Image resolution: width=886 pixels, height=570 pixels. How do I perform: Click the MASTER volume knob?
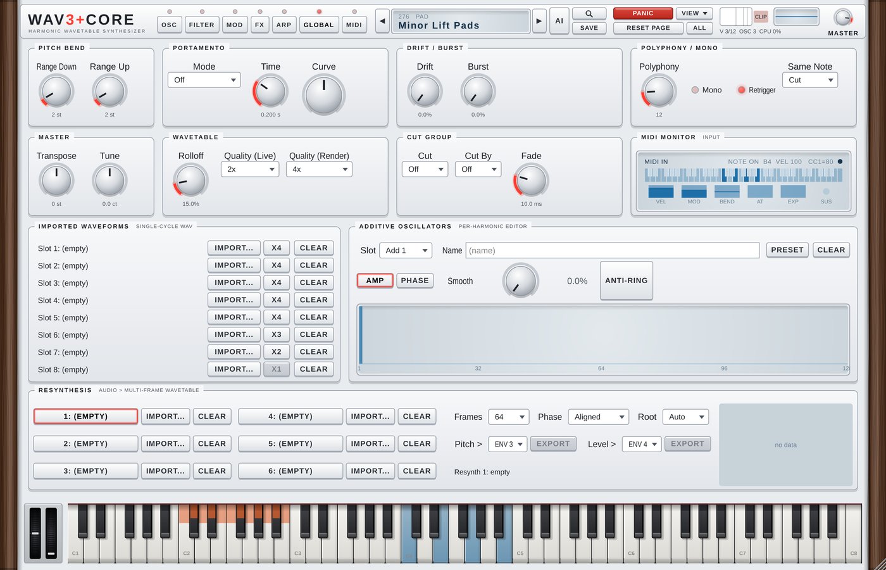pyautogui.click(x=843, y=18)
